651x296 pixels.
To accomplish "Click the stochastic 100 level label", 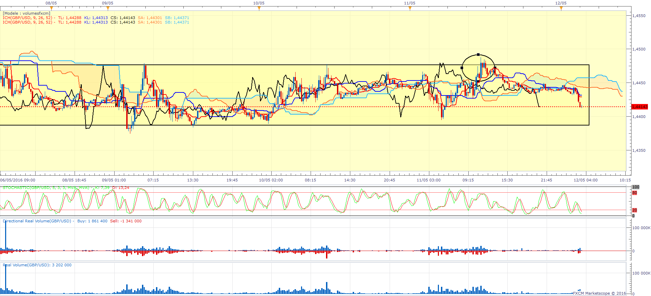I will point(636,187).
